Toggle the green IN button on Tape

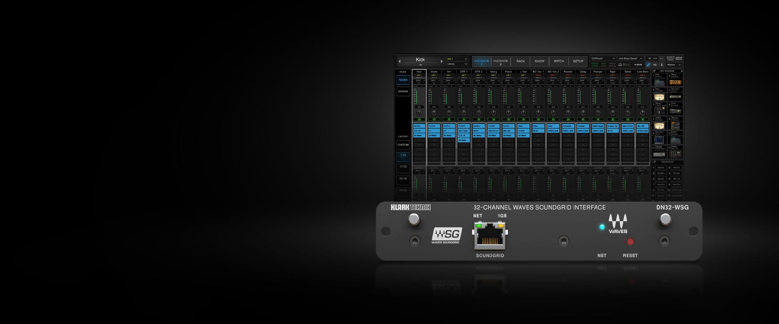click(x=613, y=120)
